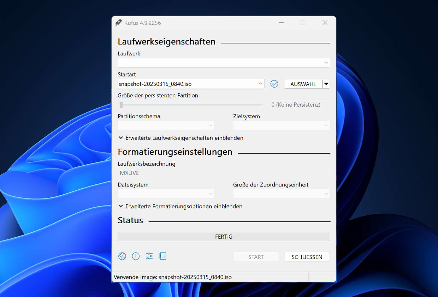Open the Dateisystem dropdown

[166, 194]
